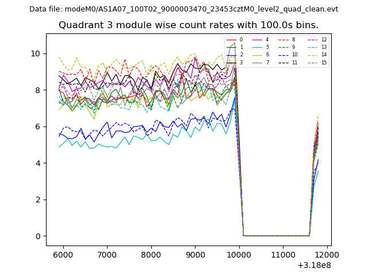The image size is (368, 276).
Task: Click the y-axis tick label 0
Action: coord(38,236)
